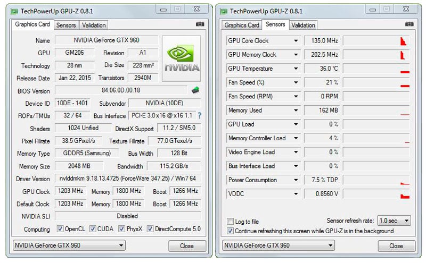Switch to Graphics Card tab in right window
The height and width of the screenshot is (263, 426).
(x=242, y=25)
